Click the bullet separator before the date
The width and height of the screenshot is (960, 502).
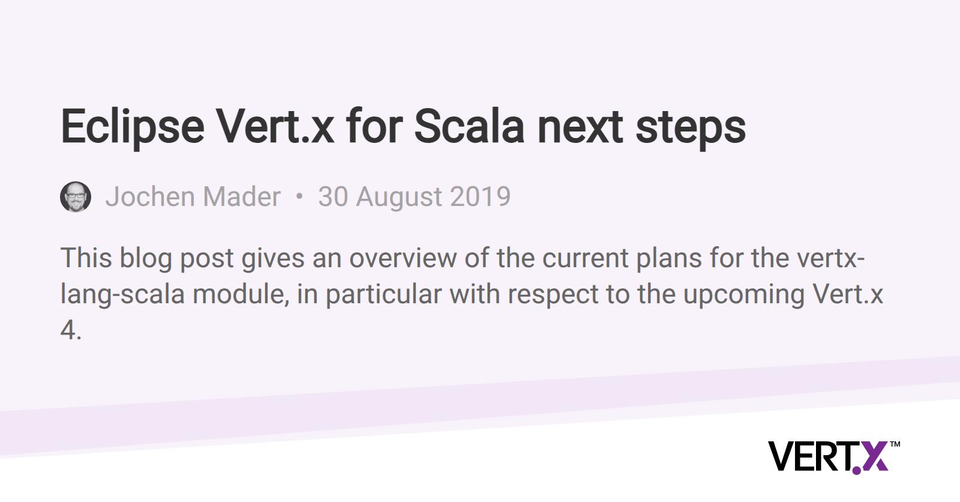coord(299,197)
